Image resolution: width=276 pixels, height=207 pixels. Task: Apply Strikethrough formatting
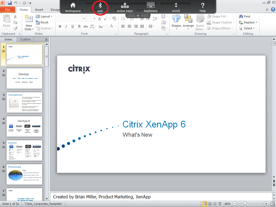(x=86, y=26)
